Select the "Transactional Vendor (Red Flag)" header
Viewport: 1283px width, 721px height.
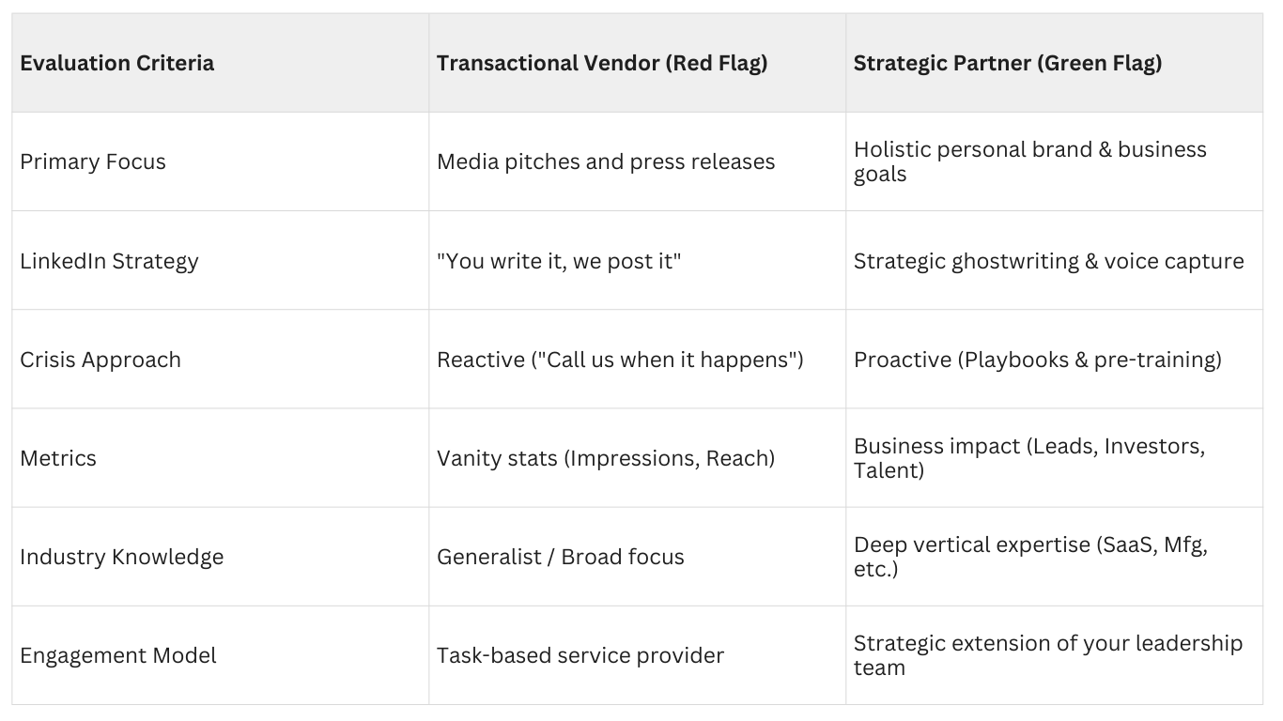(x=602, y=63)
